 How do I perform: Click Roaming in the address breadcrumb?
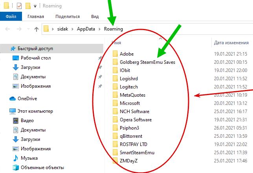(114, 29)
